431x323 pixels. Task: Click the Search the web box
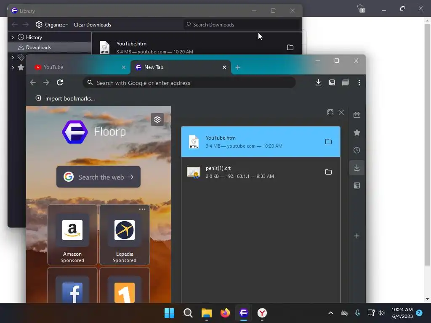(98, 177)
